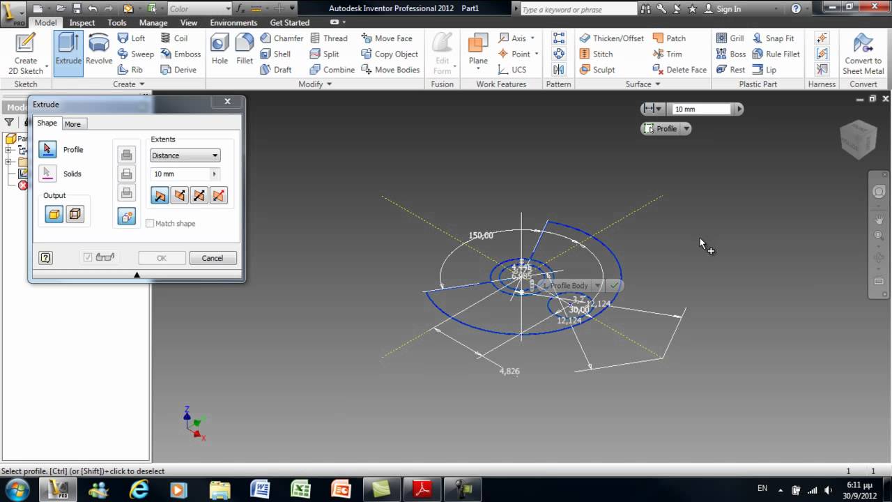Switch to the View ribbon tab
The width and height of the screenshot is (892, 502).
(189, 22)
